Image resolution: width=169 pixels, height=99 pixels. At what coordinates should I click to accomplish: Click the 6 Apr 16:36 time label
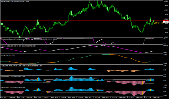[122, 97]
